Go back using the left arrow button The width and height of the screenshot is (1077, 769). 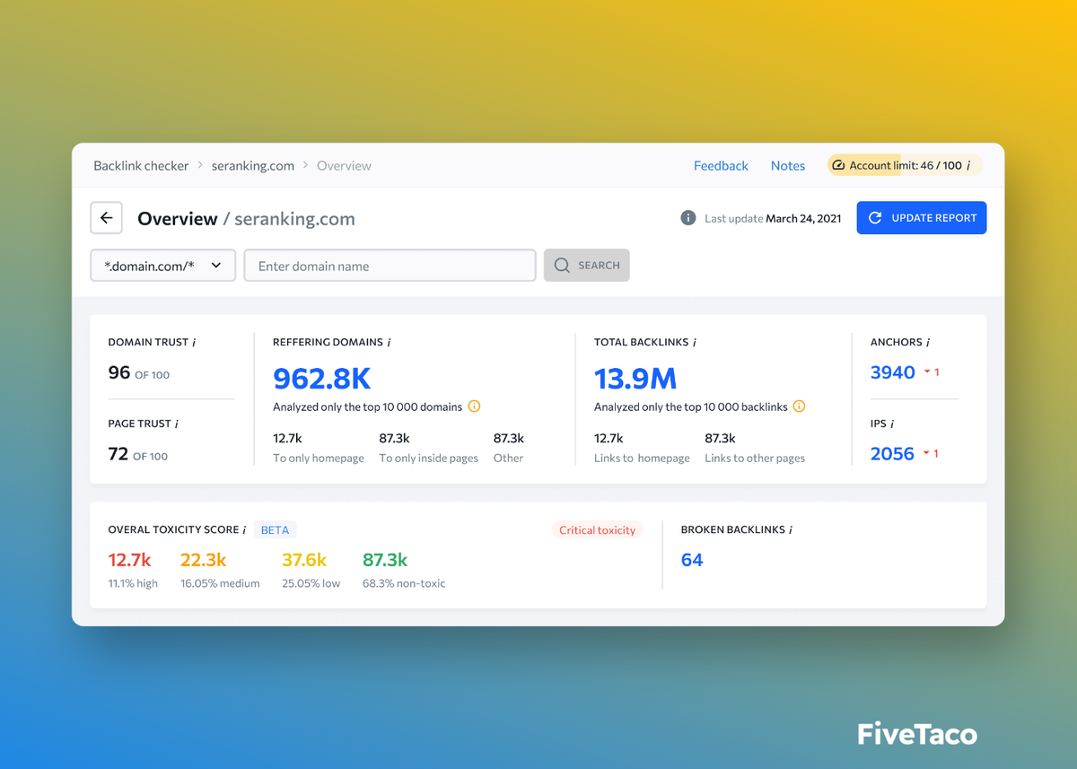tap(106, 218)
